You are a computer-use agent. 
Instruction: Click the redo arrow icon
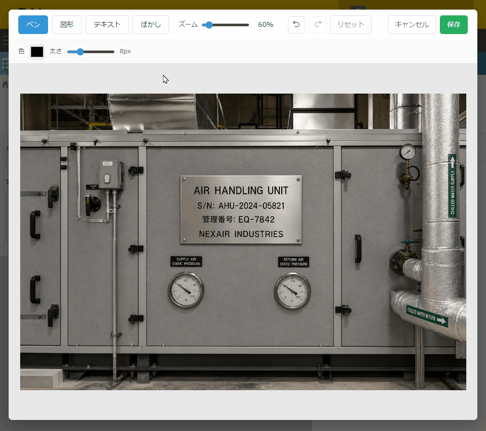[x=318, y=24]
